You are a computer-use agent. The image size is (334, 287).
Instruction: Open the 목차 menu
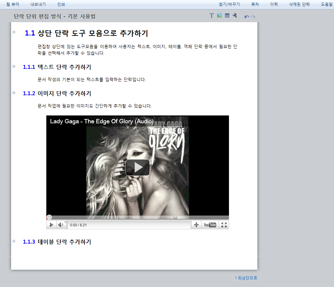click(255, 4)
